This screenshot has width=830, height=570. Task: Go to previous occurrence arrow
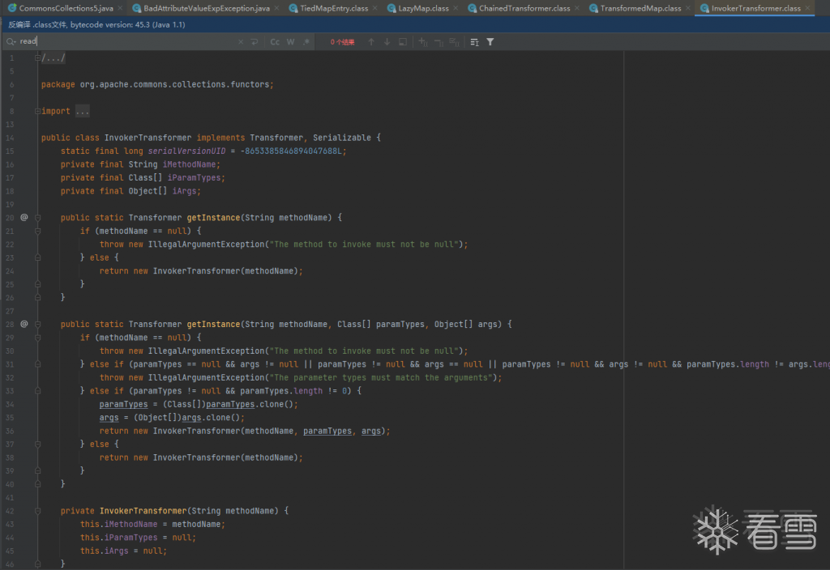click(371, 42)
